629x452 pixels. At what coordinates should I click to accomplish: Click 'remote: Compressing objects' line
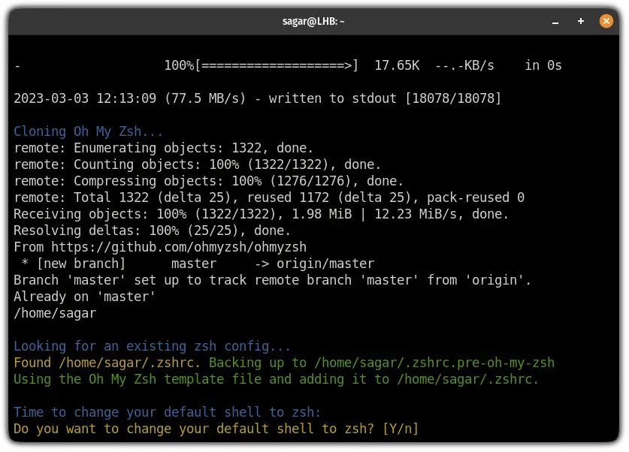point(208,181)
